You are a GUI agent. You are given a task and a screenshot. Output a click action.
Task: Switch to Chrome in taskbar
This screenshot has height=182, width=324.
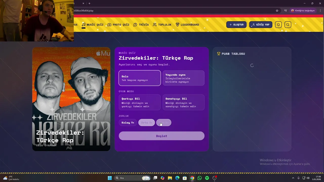(192, 178)
